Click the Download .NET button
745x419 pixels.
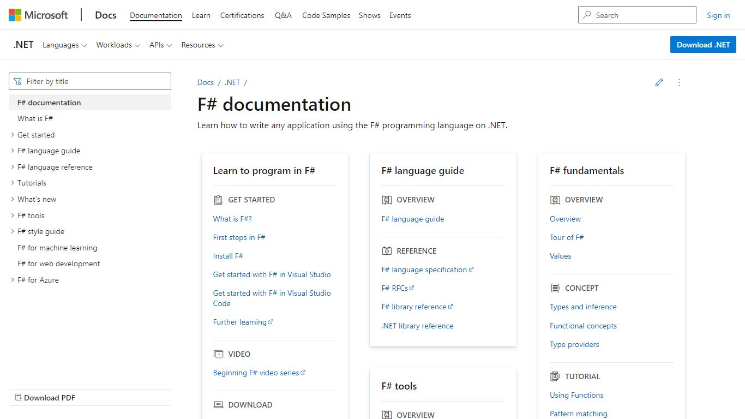click(703, 45)
